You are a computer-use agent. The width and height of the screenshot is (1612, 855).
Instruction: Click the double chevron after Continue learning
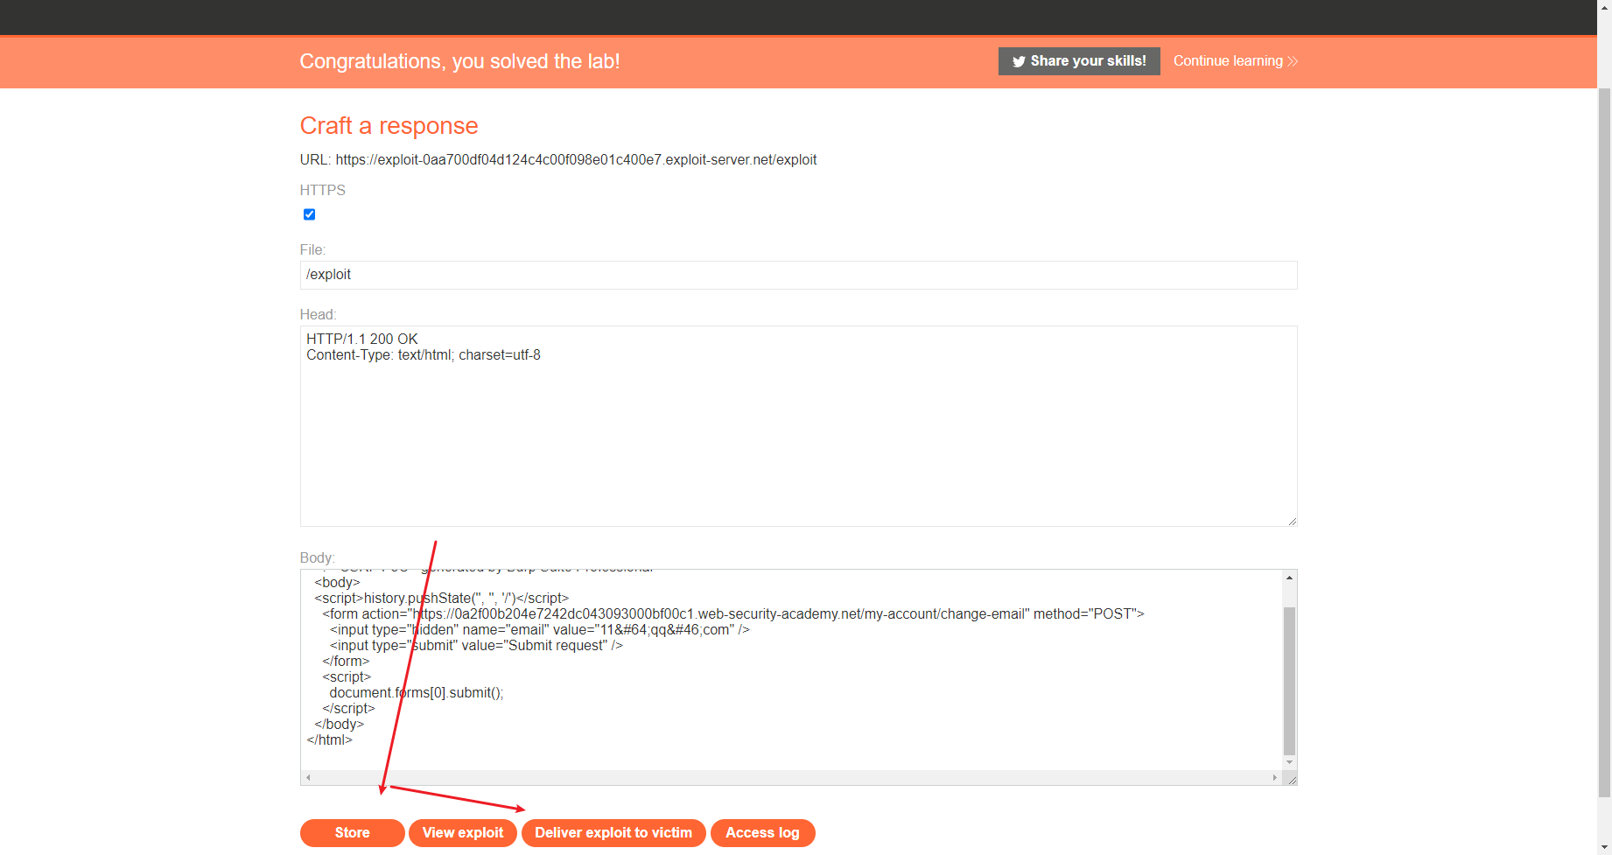click(1293, 61)
